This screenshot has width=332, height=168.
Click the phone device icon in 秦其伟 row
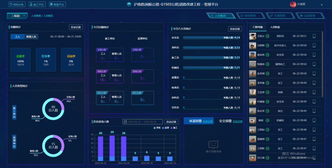[x=314, y=55]
